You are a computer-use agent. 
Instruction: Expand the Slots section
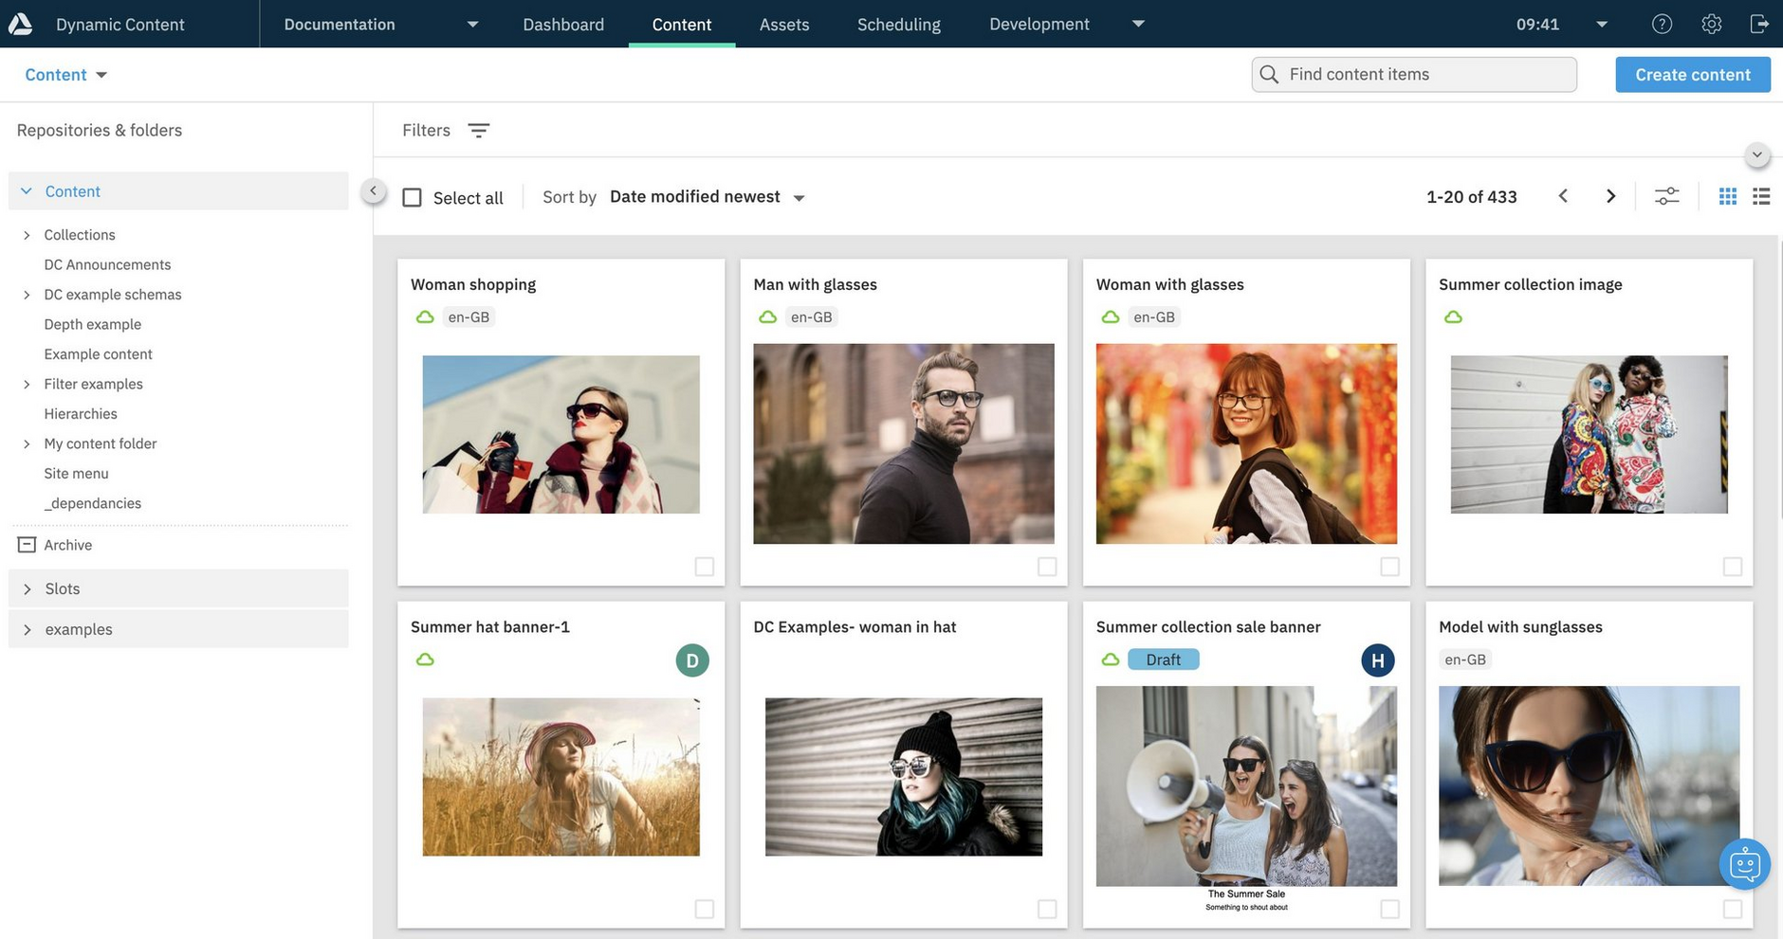pyautogui.click(x=26, y=587)
